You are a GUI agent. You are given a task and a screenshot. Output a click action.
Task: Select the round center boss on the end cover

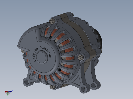pos(42,57)
